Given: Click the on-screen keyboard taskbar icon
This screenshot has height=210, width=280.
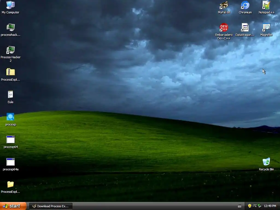Looking at the screenshot, I should click(240, 206).
